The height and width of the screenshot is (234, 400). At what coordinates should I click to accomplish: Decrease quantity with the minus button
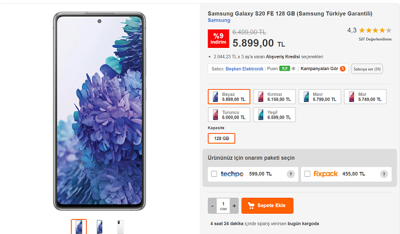[212, 206]
